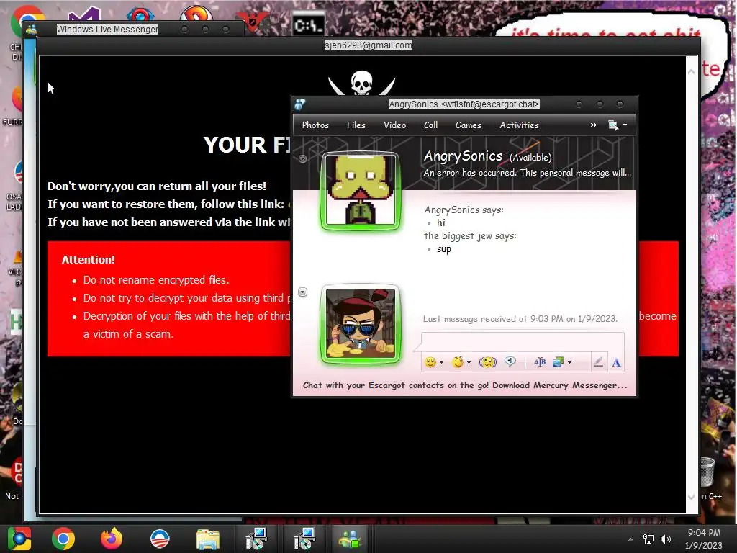The image size is (737, 553).
Task: Open Google Chrome from the taskbar
Action: click(63, 539)
